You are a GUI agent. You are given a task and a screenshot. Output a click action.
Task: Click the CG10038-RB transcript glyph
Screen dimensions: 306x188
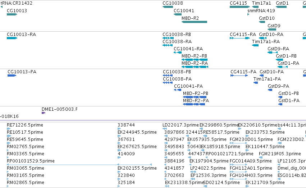coord(168,38)
